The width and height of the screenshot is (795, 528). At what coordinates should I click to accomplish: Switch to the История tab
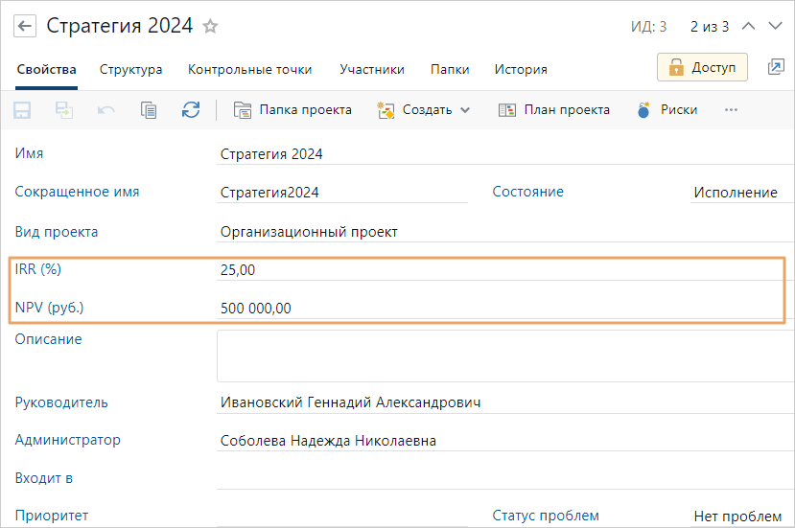pyautogui.click(x=521, y=69)
